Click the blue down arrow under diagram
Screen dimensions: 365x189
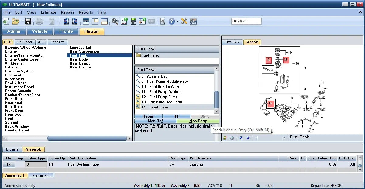tap(241, 138)
